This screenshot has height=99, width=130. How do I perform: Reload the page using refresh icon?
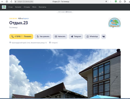click(x=11, y=2)
